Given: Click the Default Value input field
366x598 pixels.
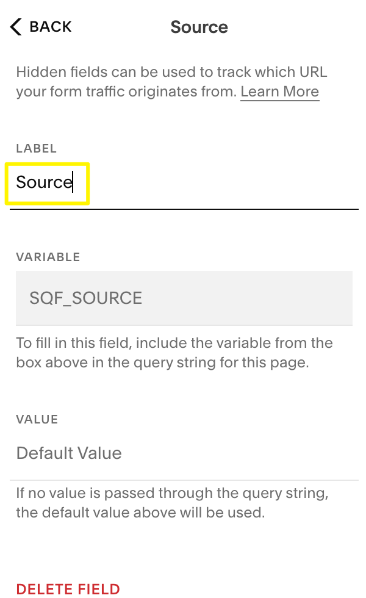Looking at the screenshot, I should pyautogui.click(x=183, y=453).
